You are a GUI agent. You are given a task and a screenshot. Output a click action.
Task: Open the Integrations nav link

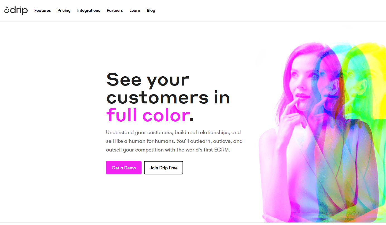[88, 10]
